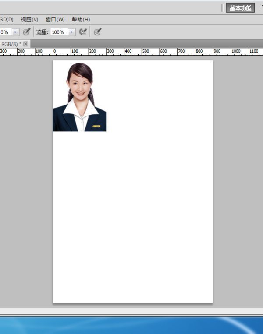Viewport: 263px width, 334px height.
Task: Click the opacity percentage input field
Action: tap(5, 32)
